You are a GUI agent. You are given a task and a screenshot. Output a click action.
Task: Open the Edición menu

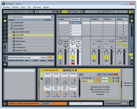(15, 7)
